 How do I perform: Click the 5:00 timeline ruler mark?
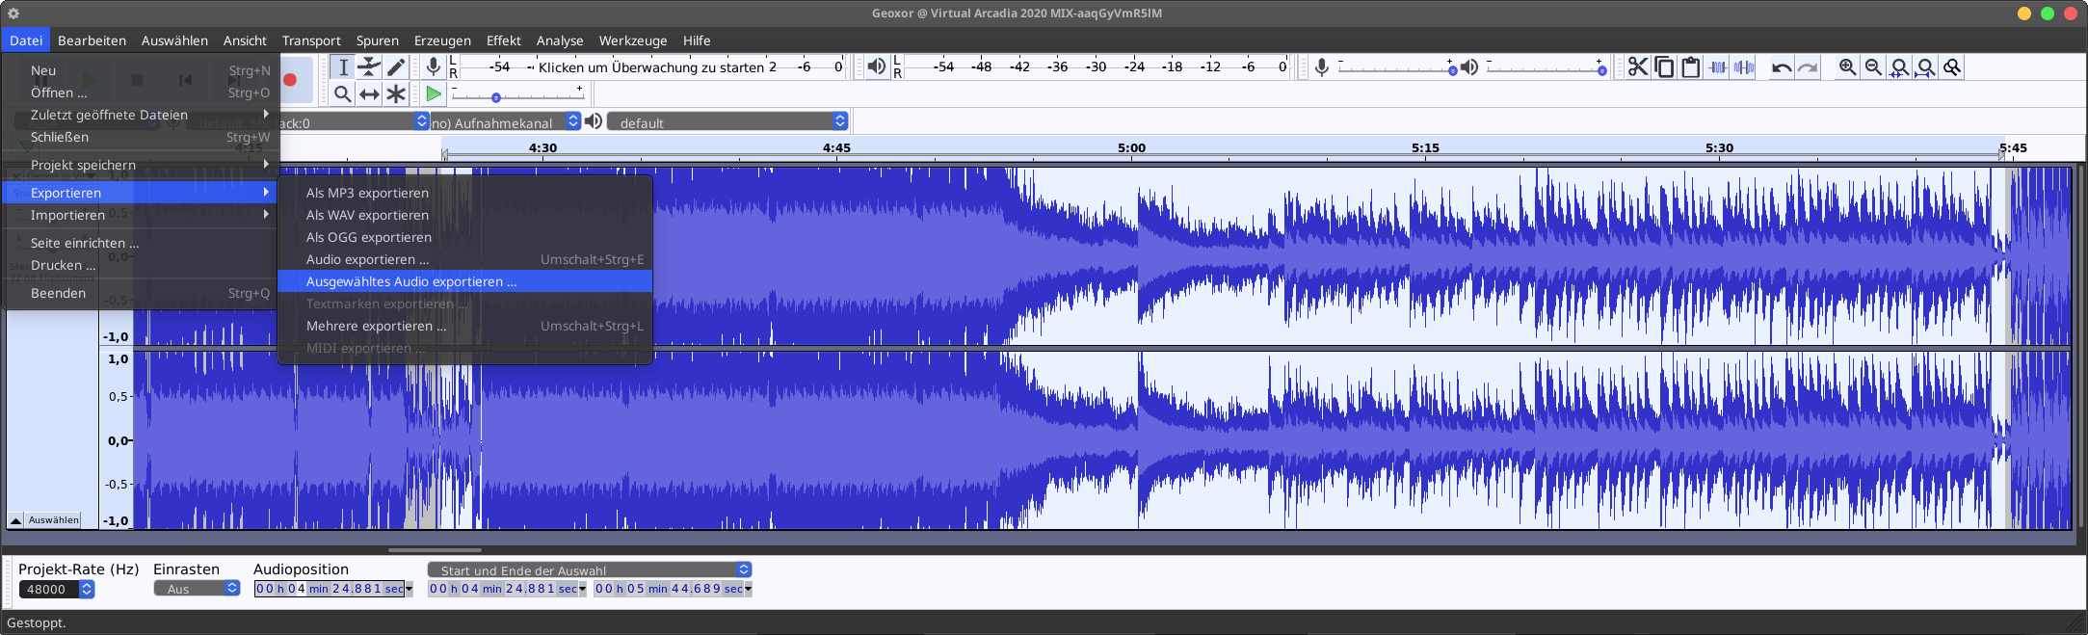click(1131, 147)
